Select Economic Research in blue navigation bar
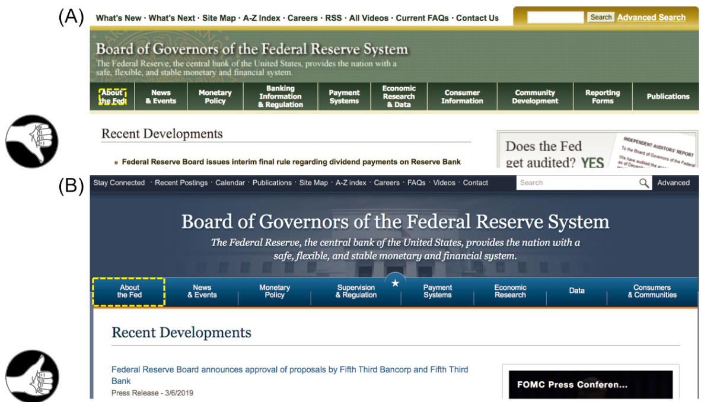Screen dimensions: 701x402 [x=510, y=292]
